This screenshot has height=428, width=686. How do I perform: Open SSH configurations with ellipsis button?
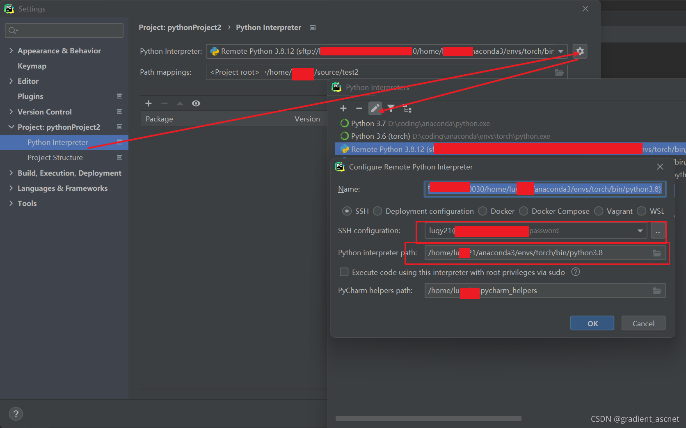point(658,231)
